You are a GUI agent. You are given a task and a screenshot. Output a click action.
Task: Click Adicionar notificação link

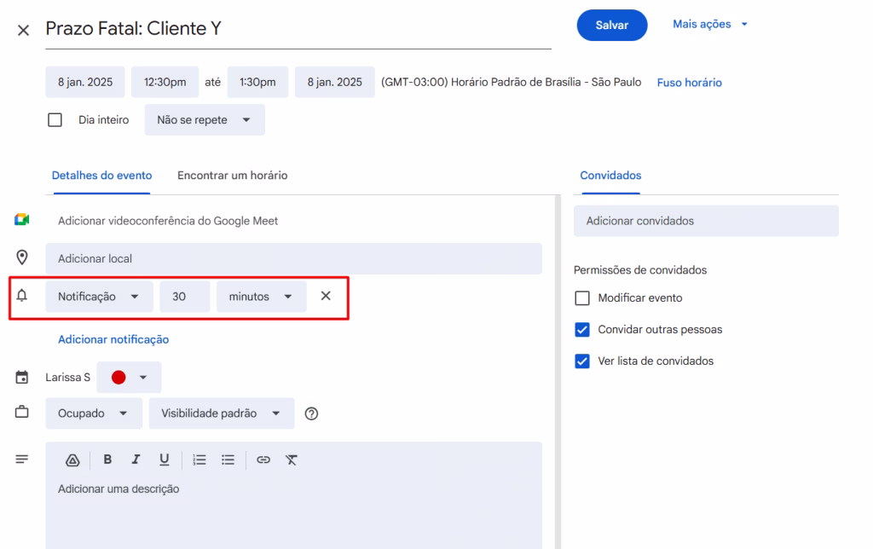click(x=113, y=339)
